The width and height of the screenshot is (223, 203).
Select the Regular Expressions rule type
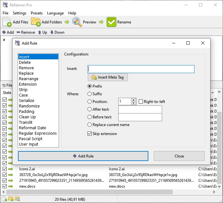[38, 133]
